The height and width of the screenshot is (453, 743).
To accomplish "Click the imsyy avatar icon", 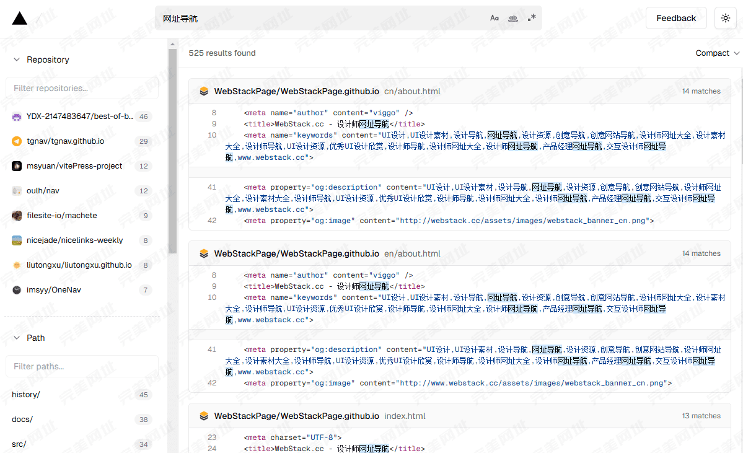I will [x=17, y=289].
